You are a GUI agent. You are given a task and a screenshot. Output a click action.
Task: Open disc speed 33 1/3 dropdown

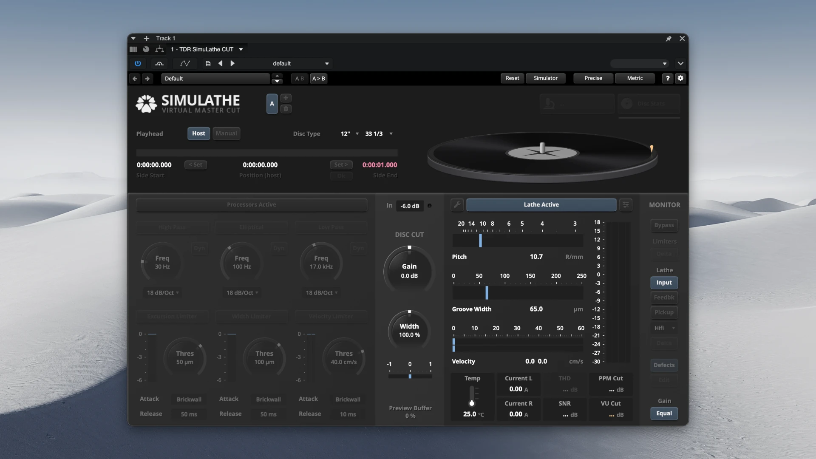click(379, 134)
